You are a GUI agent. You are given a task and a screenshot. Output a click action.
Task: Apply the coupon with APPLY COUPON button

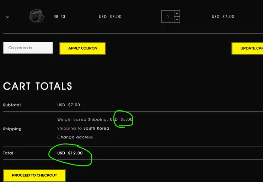click(x=83, y=48)
